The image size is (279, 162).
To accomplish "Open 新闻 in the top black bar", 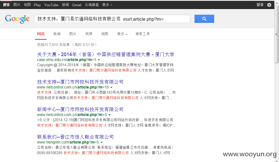I will click(x=65, y=5).
